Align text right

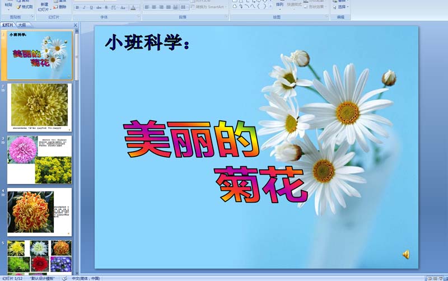tap(161, 7)
